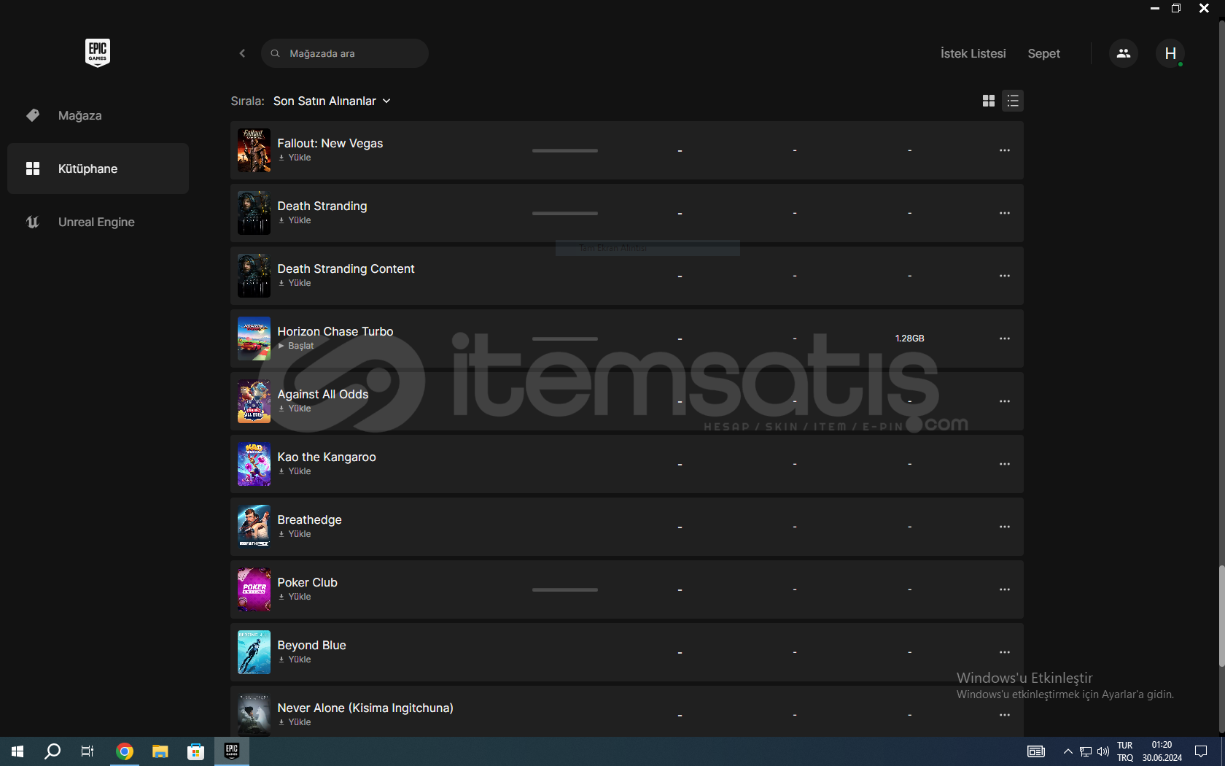Open Microsoft Store from the taskbar
This screenshot has width=1225, height=766.
coord(195,751)
